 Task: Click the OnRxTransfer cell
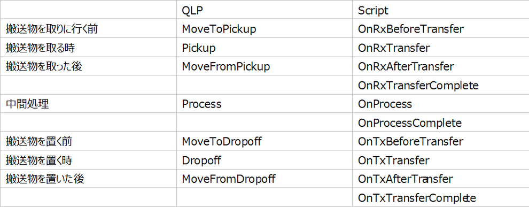pos(441,48)
